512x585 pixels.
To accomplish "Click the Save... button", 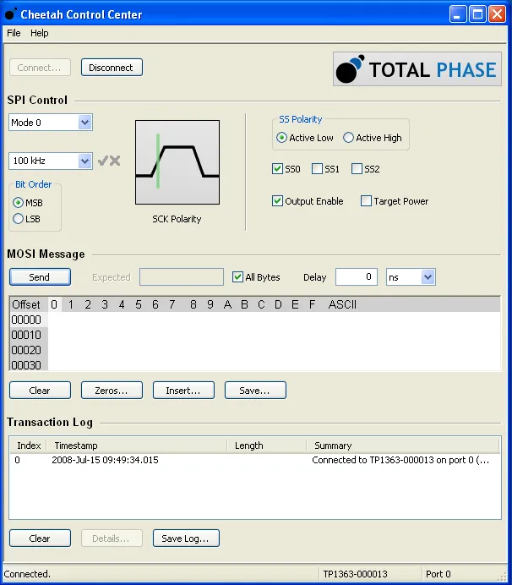I will tap(255, 391).
